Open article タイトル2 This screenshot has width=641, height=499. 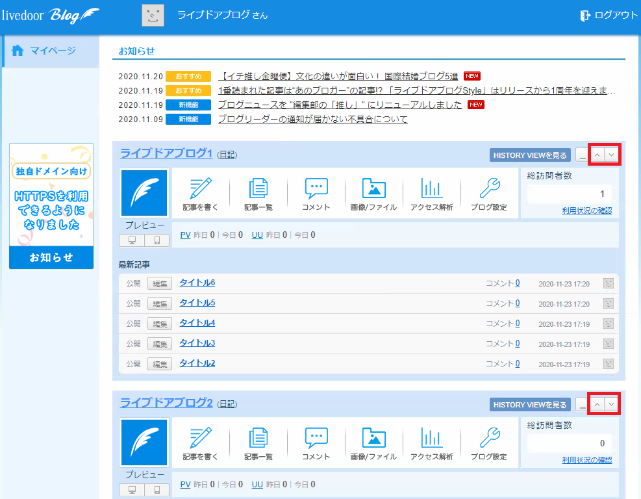click(197, 363)
